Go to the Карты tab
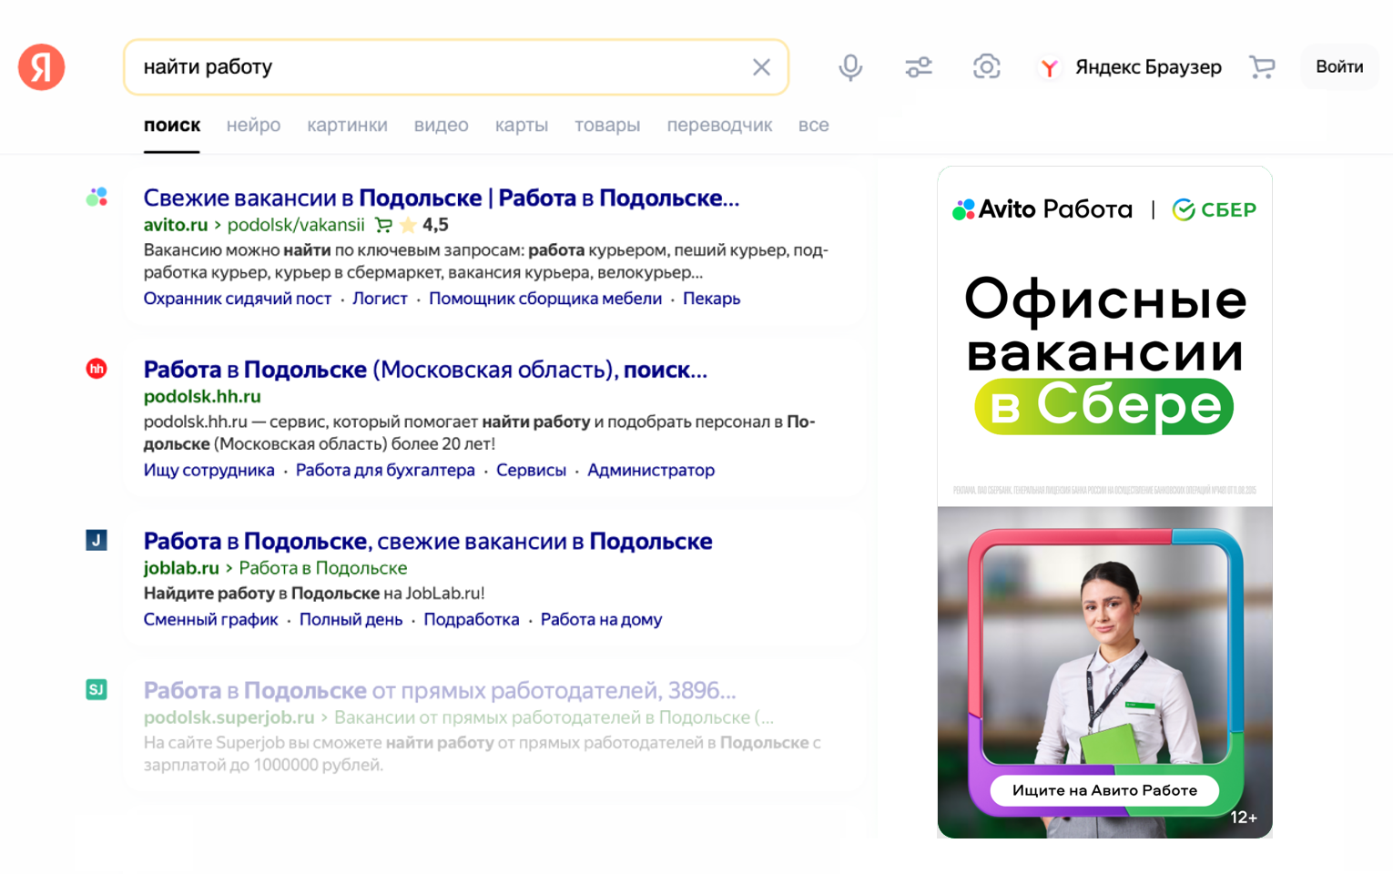This screenshot has height=874, width=1393. [x=521, y=126]
